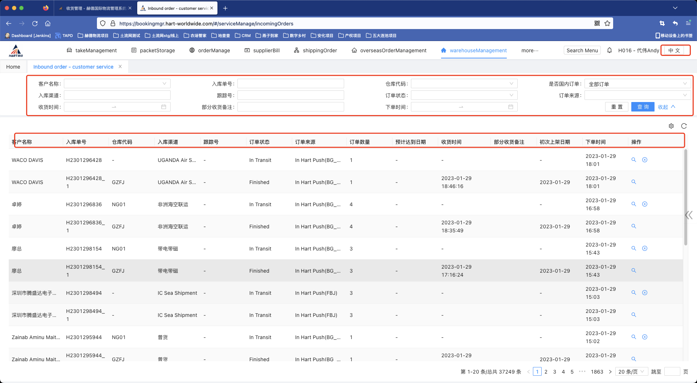Expand the 订单状态 dropdown
Image resolution: width=697 pixels, height=383 pixels.
coord(464,95)
